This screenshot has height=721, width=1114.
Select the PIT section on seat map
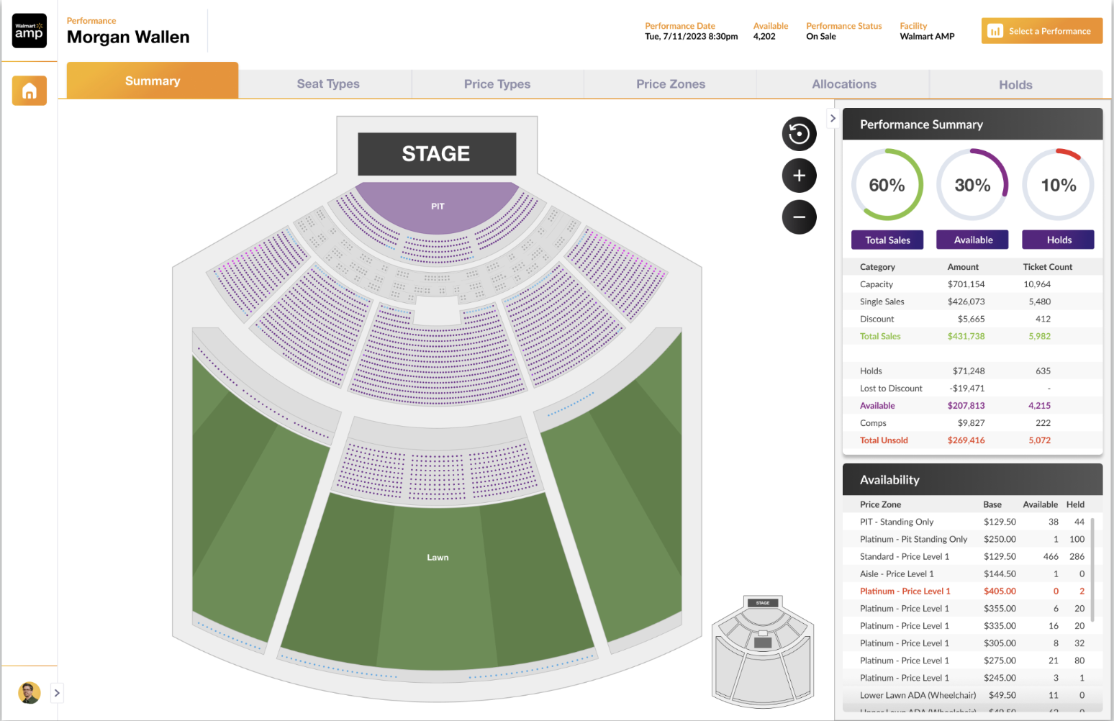(438, 206)
